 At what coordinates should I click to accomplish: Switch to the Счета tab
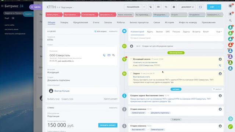coord(96,22)
